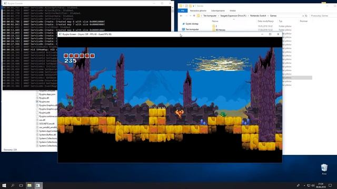337x189 pixels.
Task: Click the orange game character
Action: pos(179,113)
